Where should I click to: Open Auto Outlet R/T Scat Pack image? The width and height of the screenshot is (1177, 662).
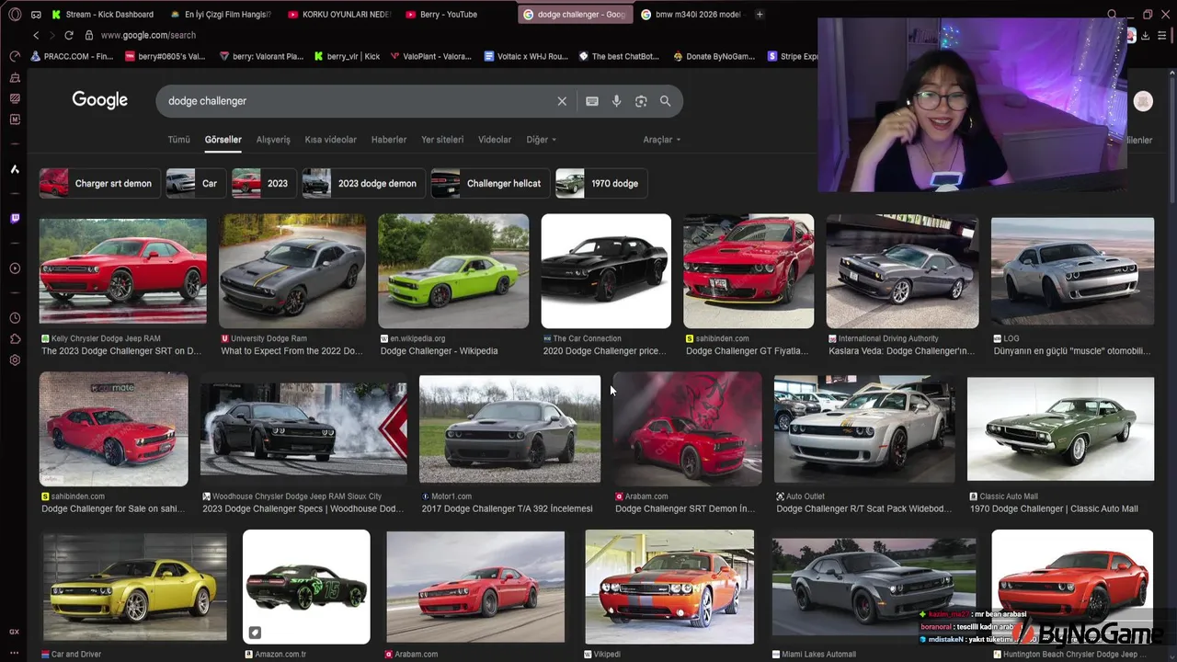864,428
